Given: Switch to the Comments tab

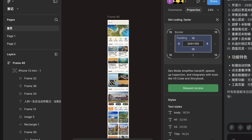Looking at the screenshot, I should pyautogui.click(x=175, y=10).
